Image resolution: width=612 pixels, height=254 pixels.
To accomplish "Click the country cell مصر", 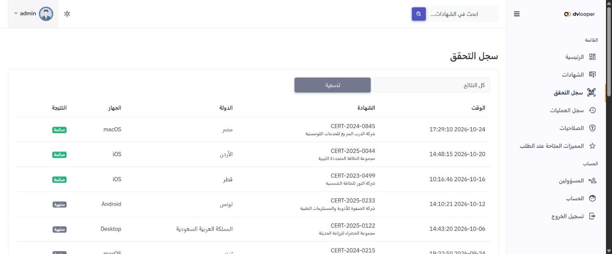I will click(x=227, y=130).
